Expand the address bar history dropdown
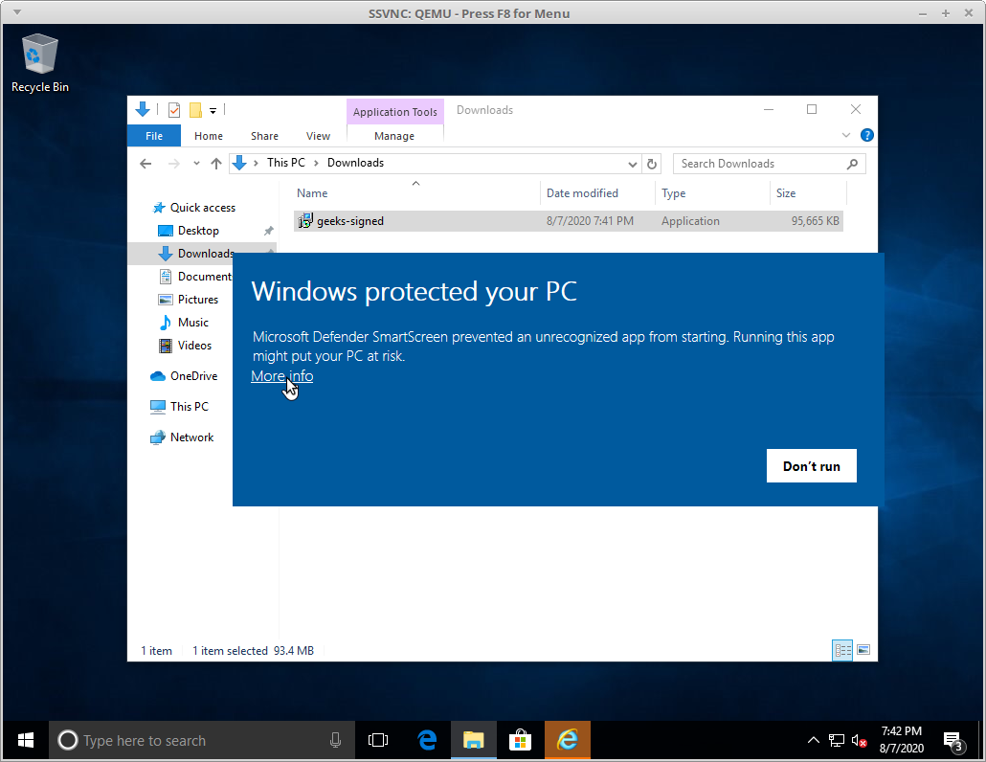 point(632,164)
